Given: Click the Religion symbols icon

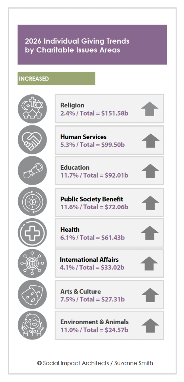Looking at the screenshot, I should click(32, 109).
